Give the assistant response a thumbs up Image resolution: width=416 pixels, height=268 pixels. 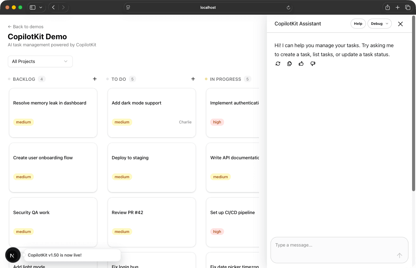click(x=301, y=64)
